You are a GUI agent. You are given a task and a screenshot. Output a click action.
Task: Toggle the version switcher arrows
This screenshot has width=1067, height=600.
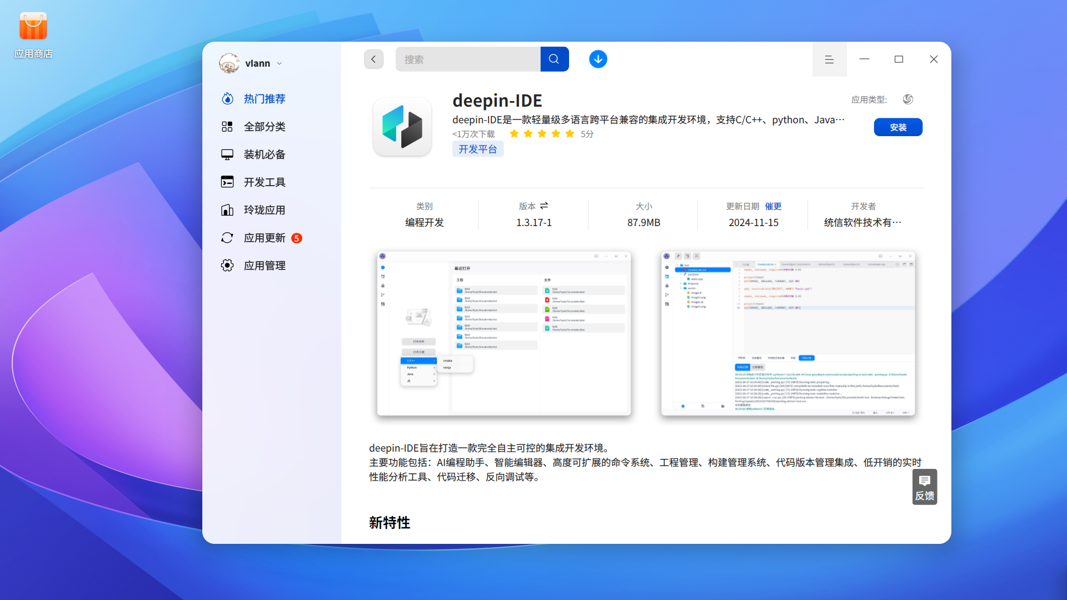tap(545, 206)
